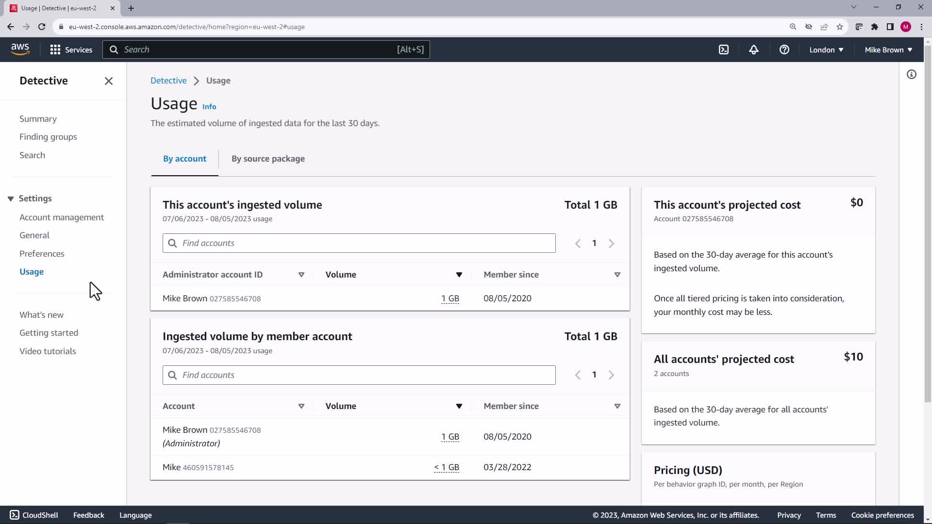
Task: Bookmark this page with the star icon
Action: (x=839, y=27)
